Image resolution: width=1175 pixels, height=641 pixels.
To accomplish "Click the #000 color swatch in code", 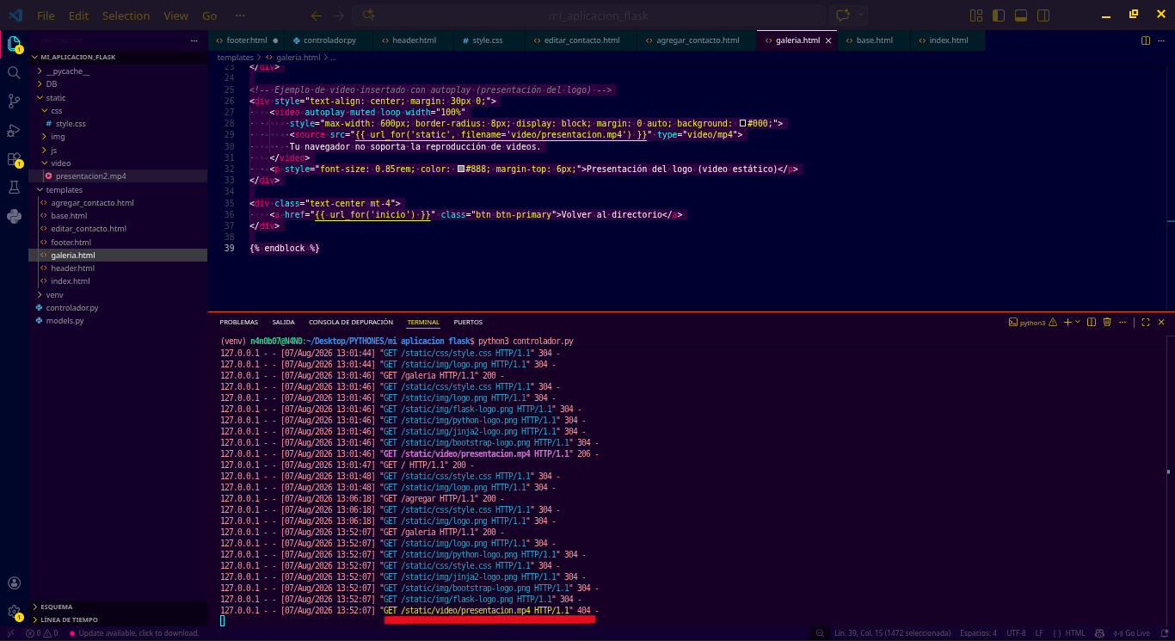I will coord(742,124).
